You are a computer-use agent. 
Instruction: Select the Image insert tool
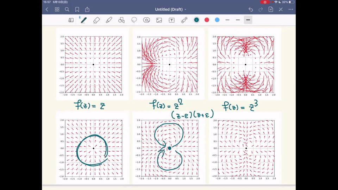159,20
